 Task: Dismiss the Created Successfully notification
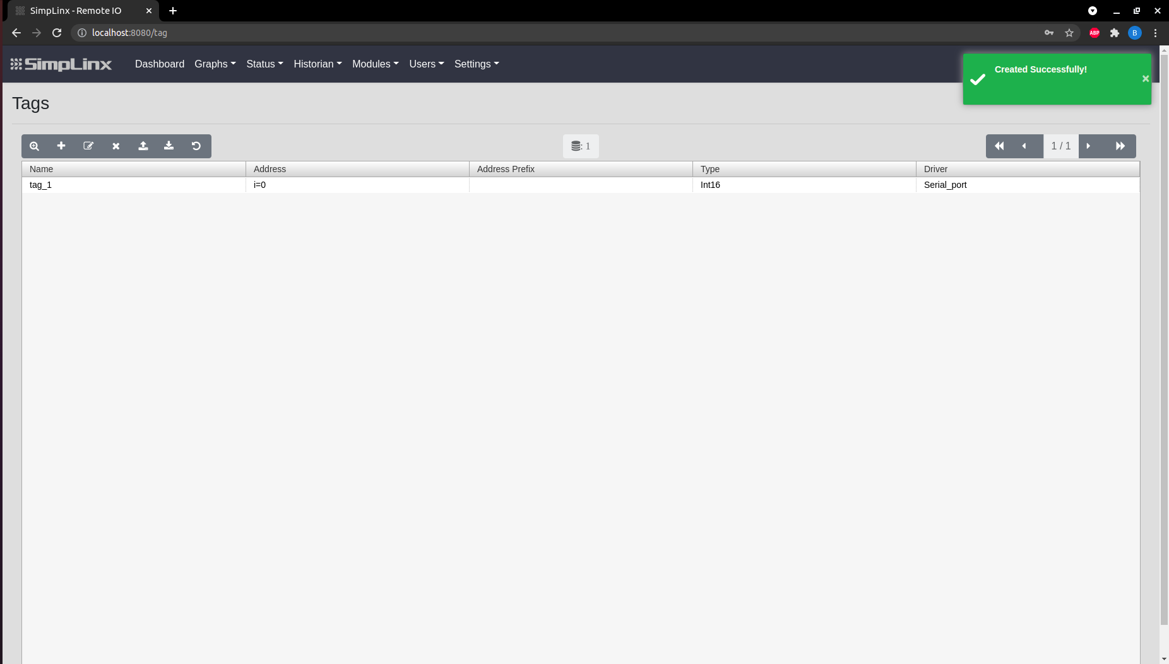coord(1145,79)
